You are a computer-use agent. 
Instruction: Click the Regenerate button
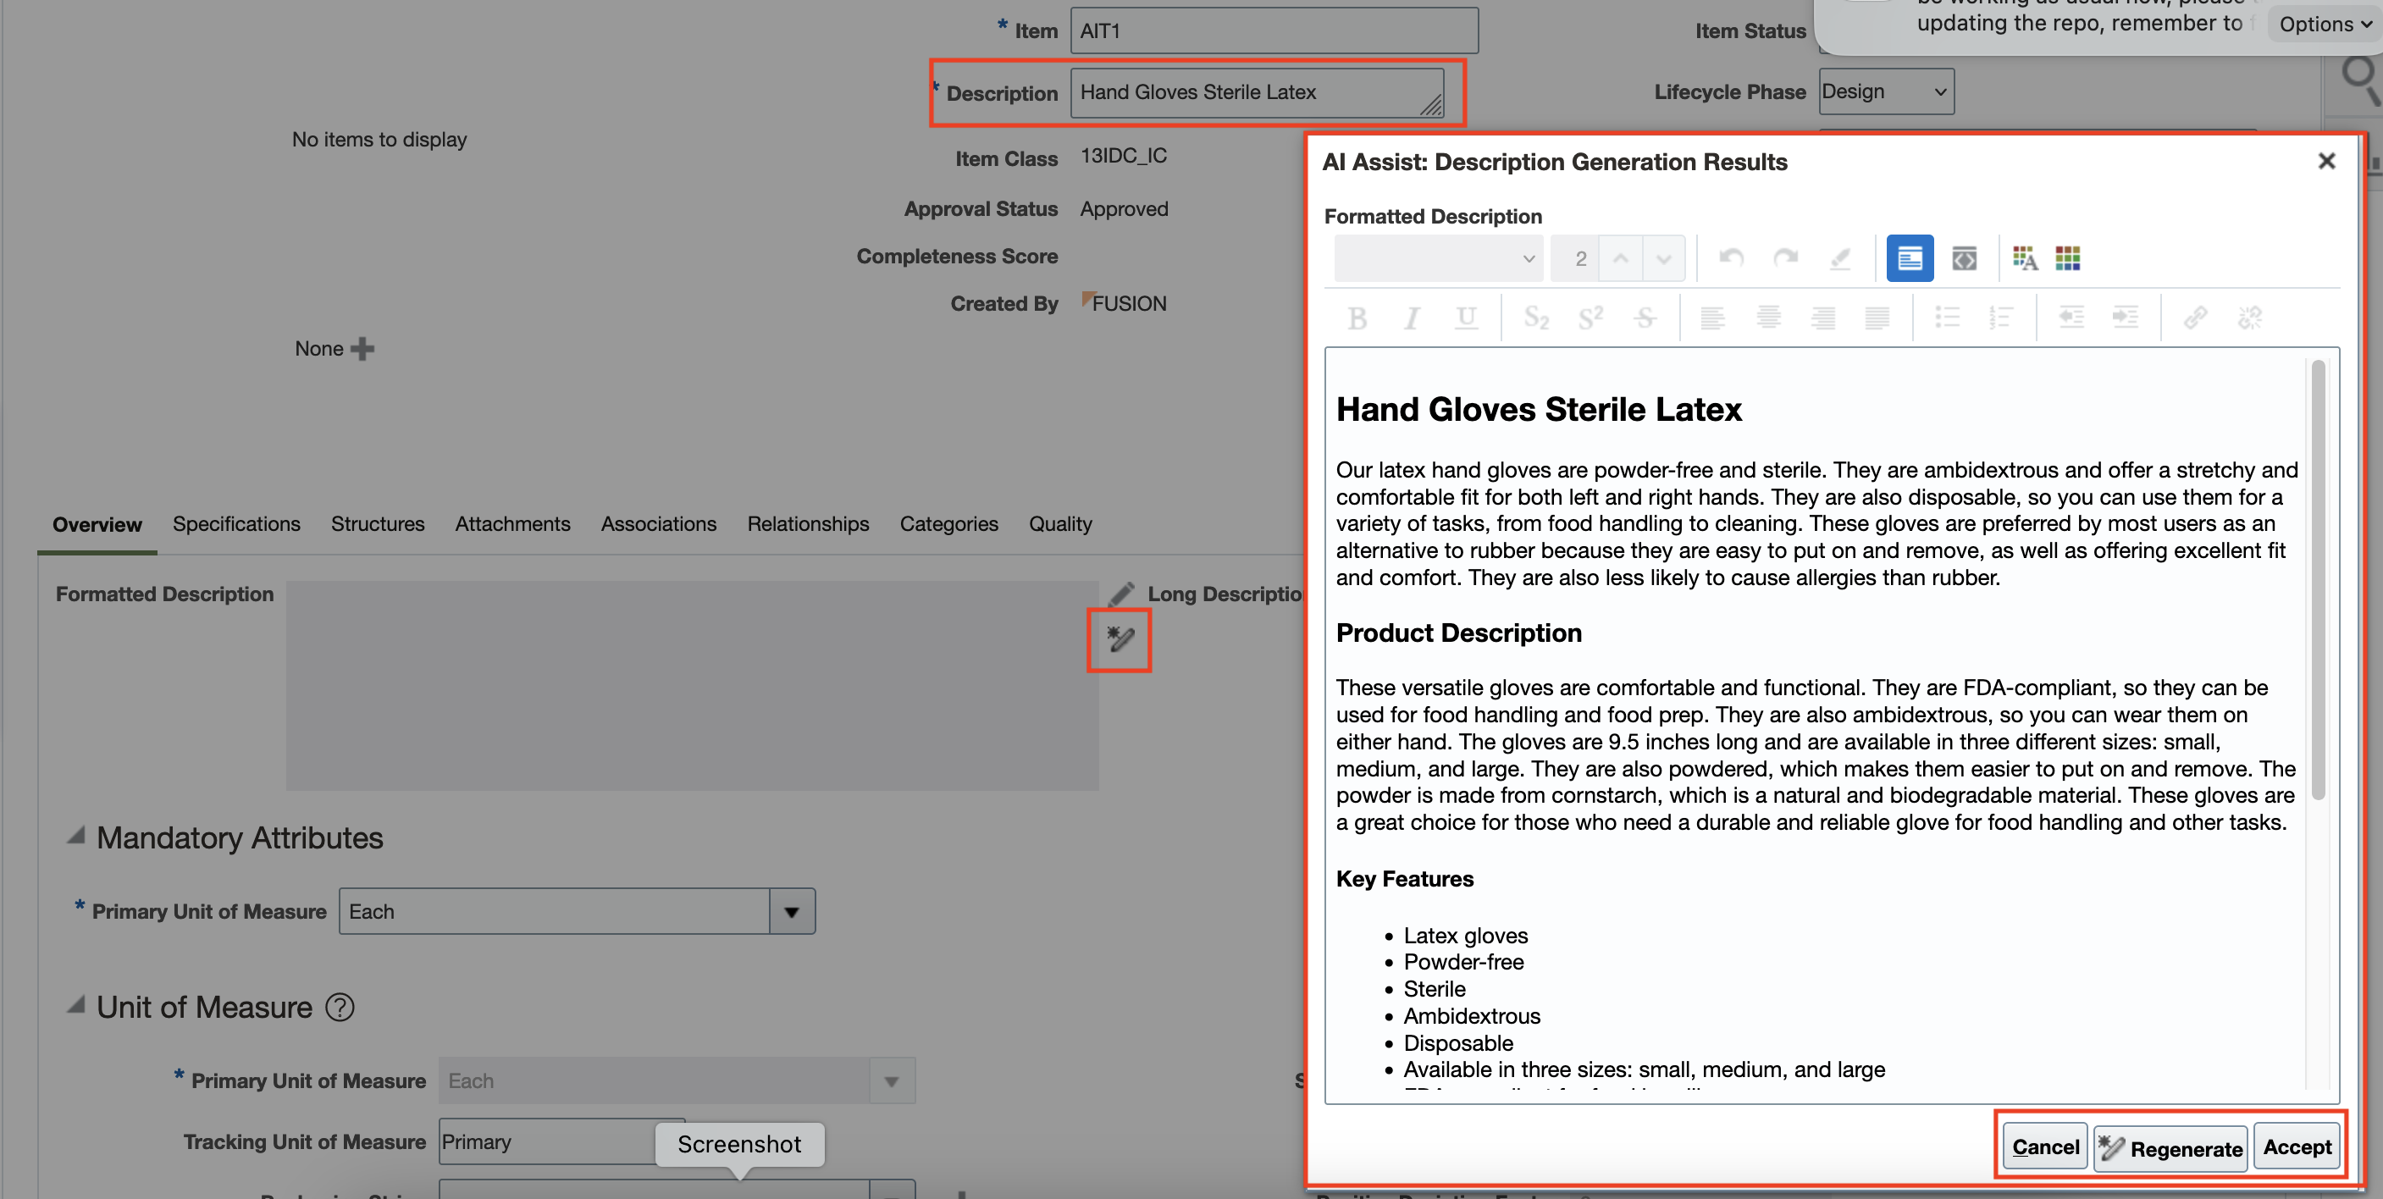(2170, 1148)
